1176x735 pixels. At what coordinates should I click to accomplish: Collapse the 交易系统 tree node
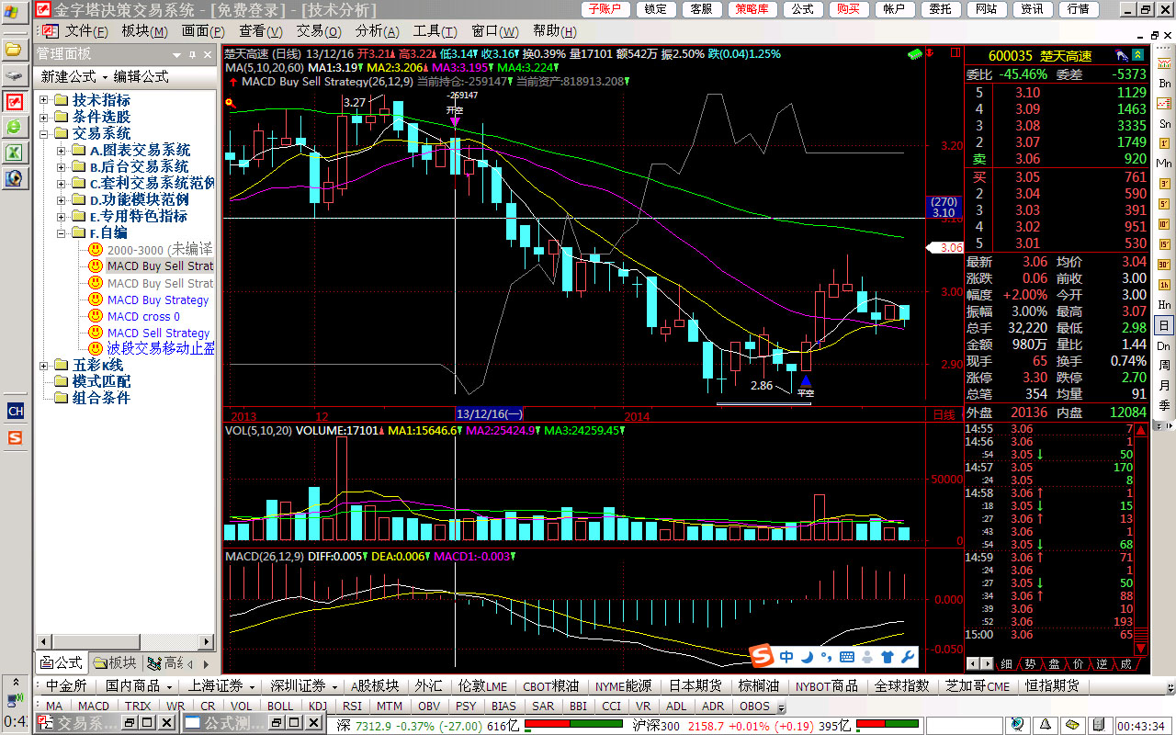(x=44, y=133)
